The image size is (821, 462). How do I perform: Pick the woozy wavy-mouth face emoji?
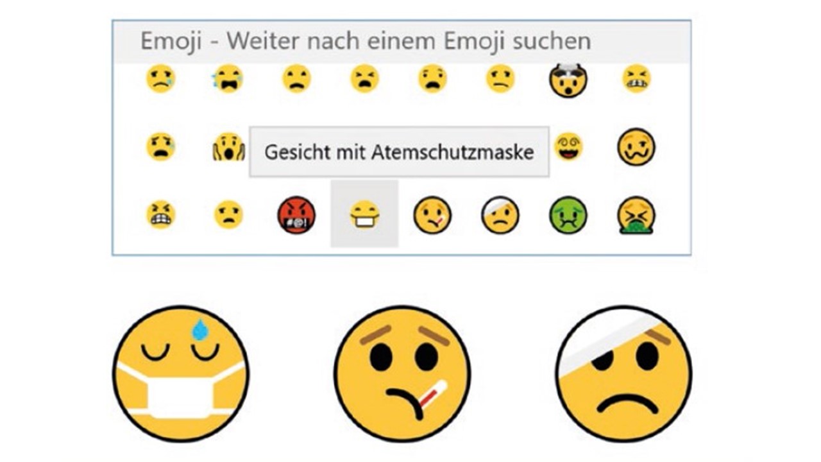point(636,146)
